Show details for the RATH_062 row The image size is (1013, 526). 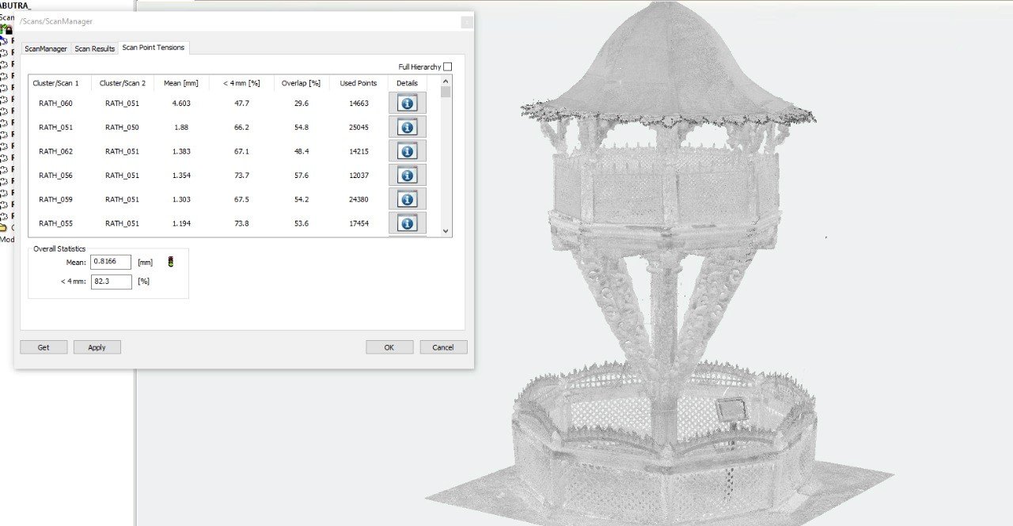407,151
